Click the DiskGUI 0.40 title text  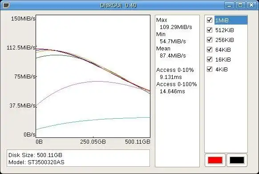click(x=118, y=5)
